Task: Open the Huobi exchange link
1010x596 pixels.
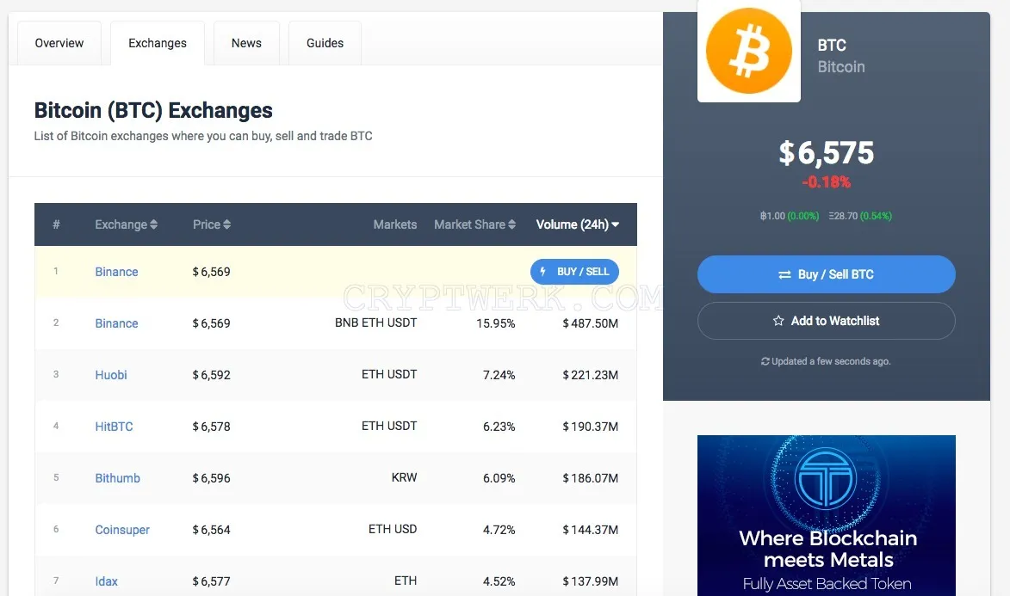Action: point(111,375)
